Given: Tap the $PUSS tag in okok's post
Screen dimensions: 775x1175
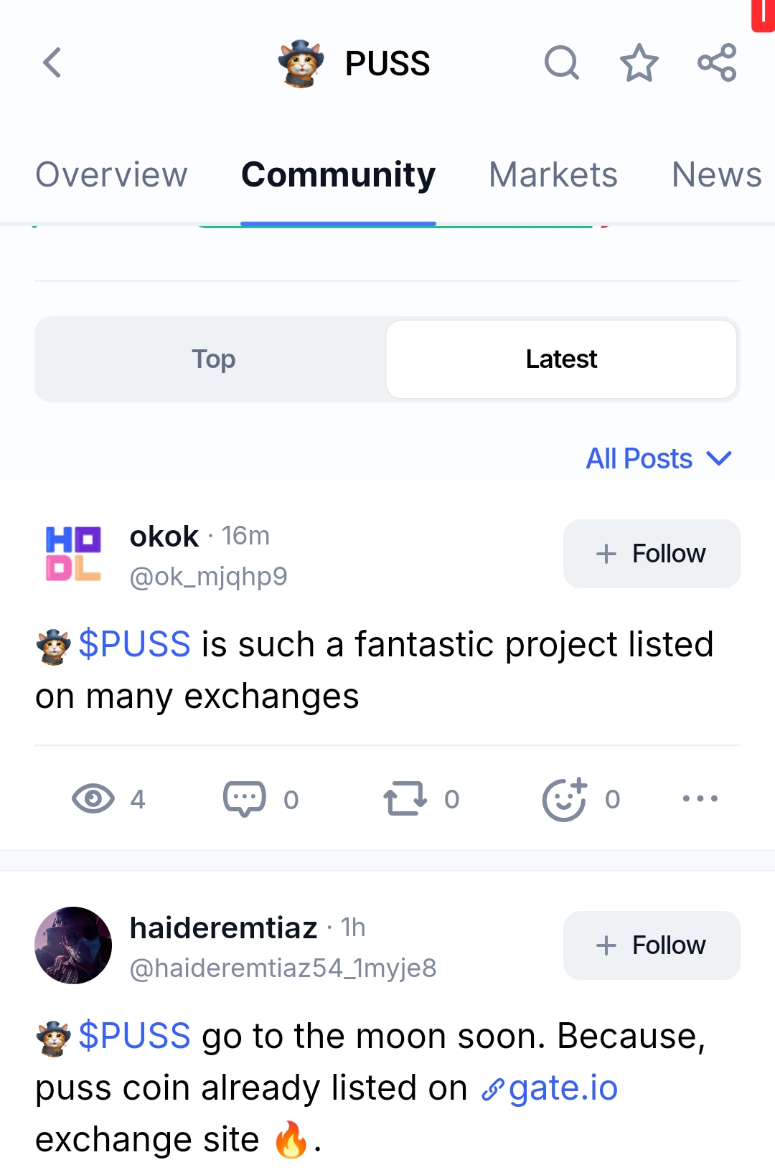Looking at the screenshot, I should click(x=134, y=644).
